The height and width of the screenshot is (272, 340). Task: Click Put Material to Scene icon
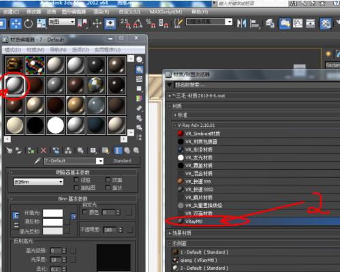coord(18,151)
